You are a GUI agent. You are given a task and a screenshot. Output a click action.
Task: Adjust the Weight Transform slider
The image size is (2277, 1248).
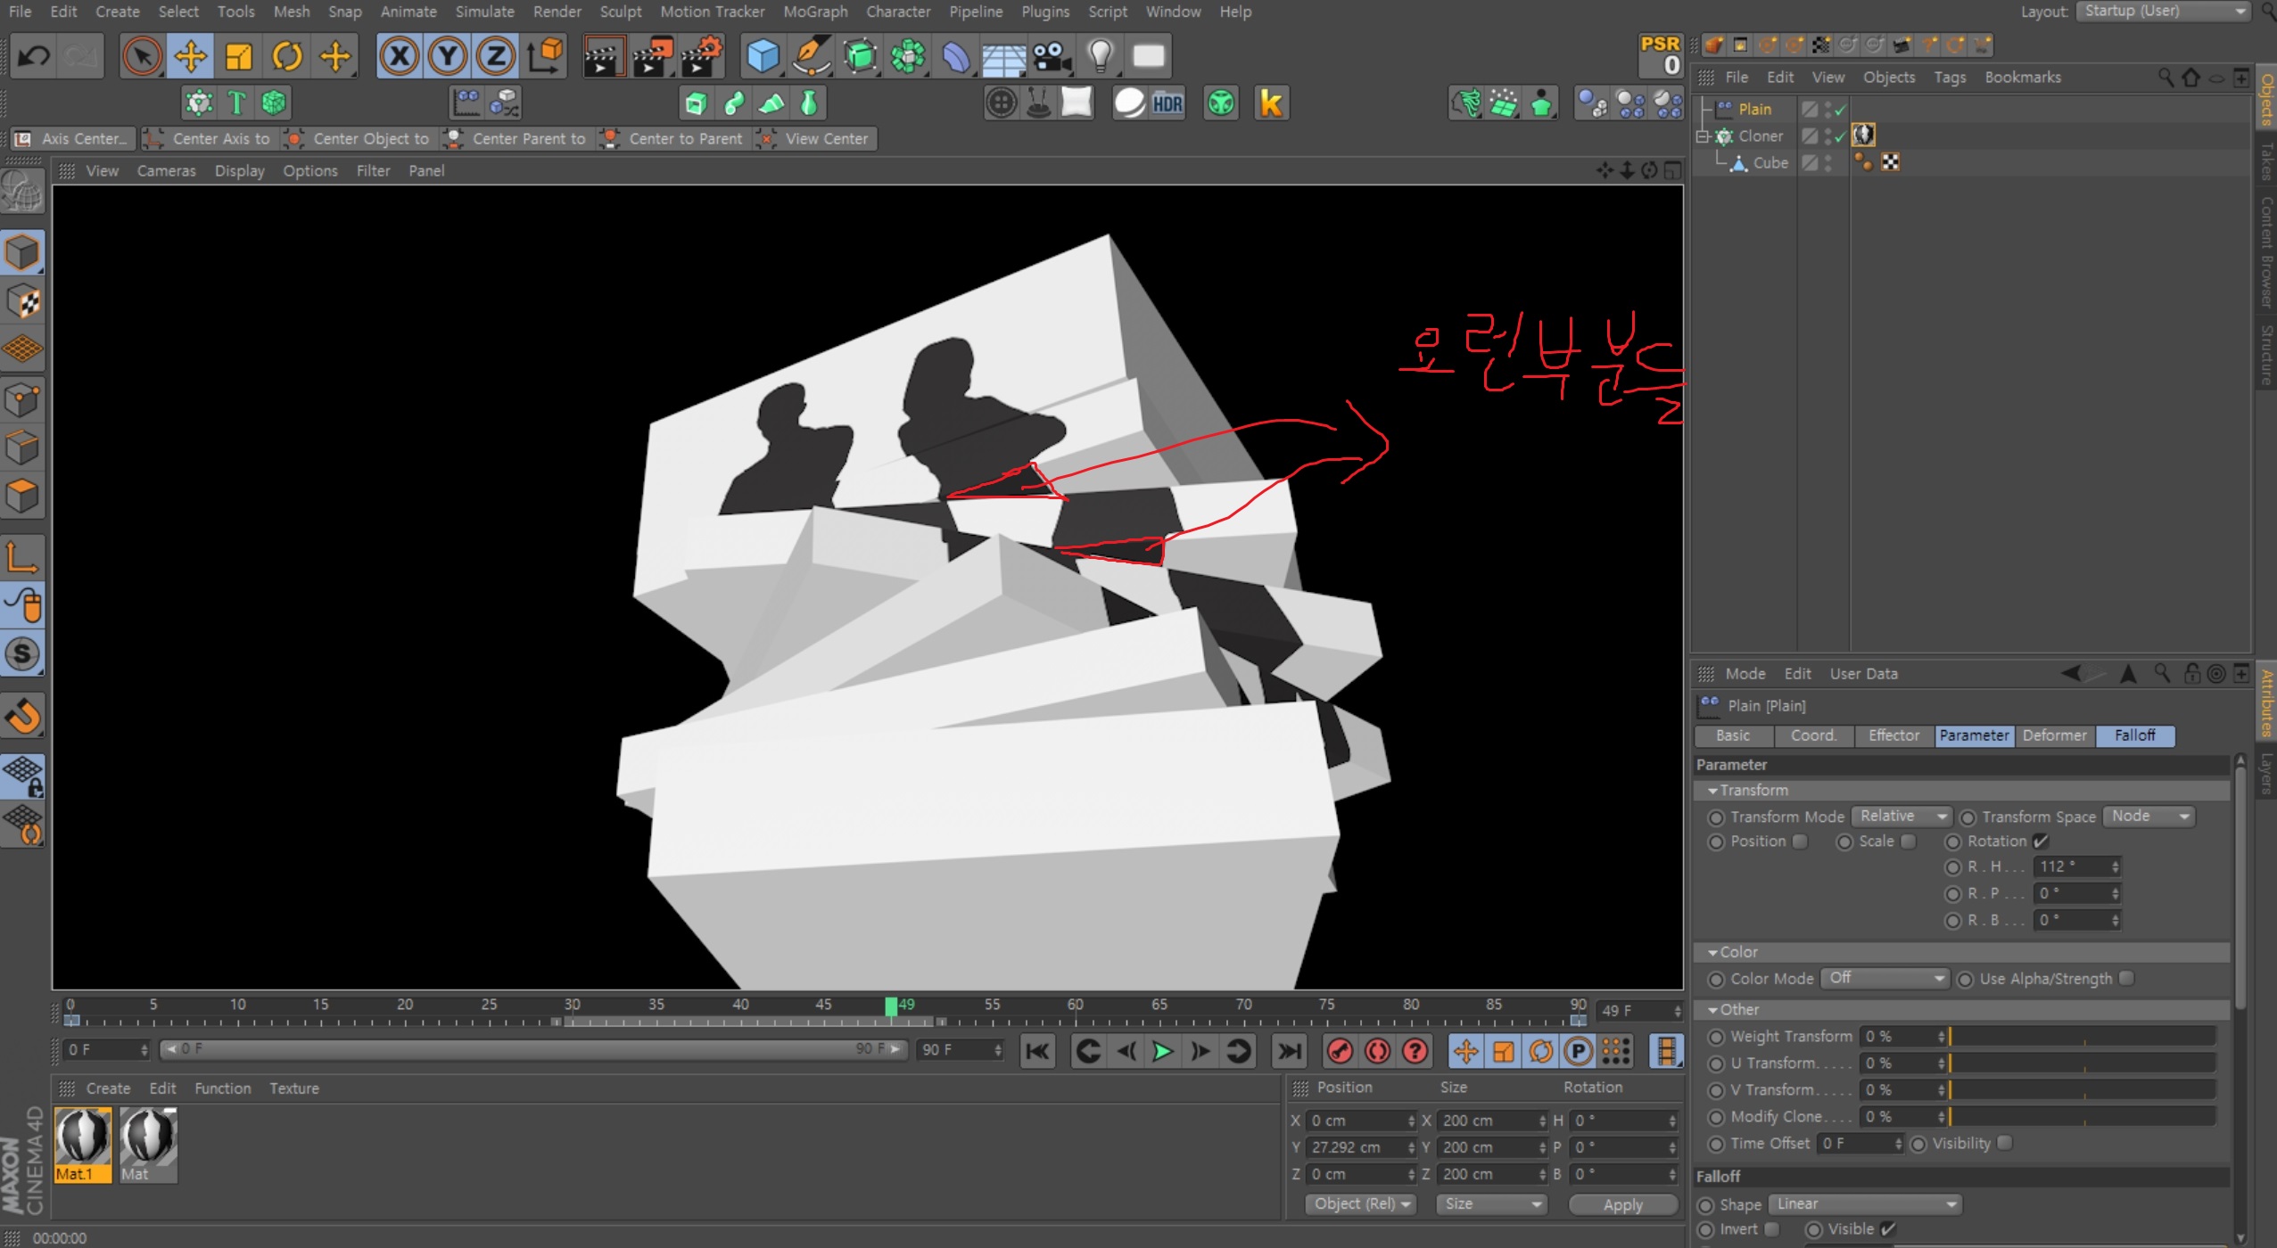point(2082,1037)
